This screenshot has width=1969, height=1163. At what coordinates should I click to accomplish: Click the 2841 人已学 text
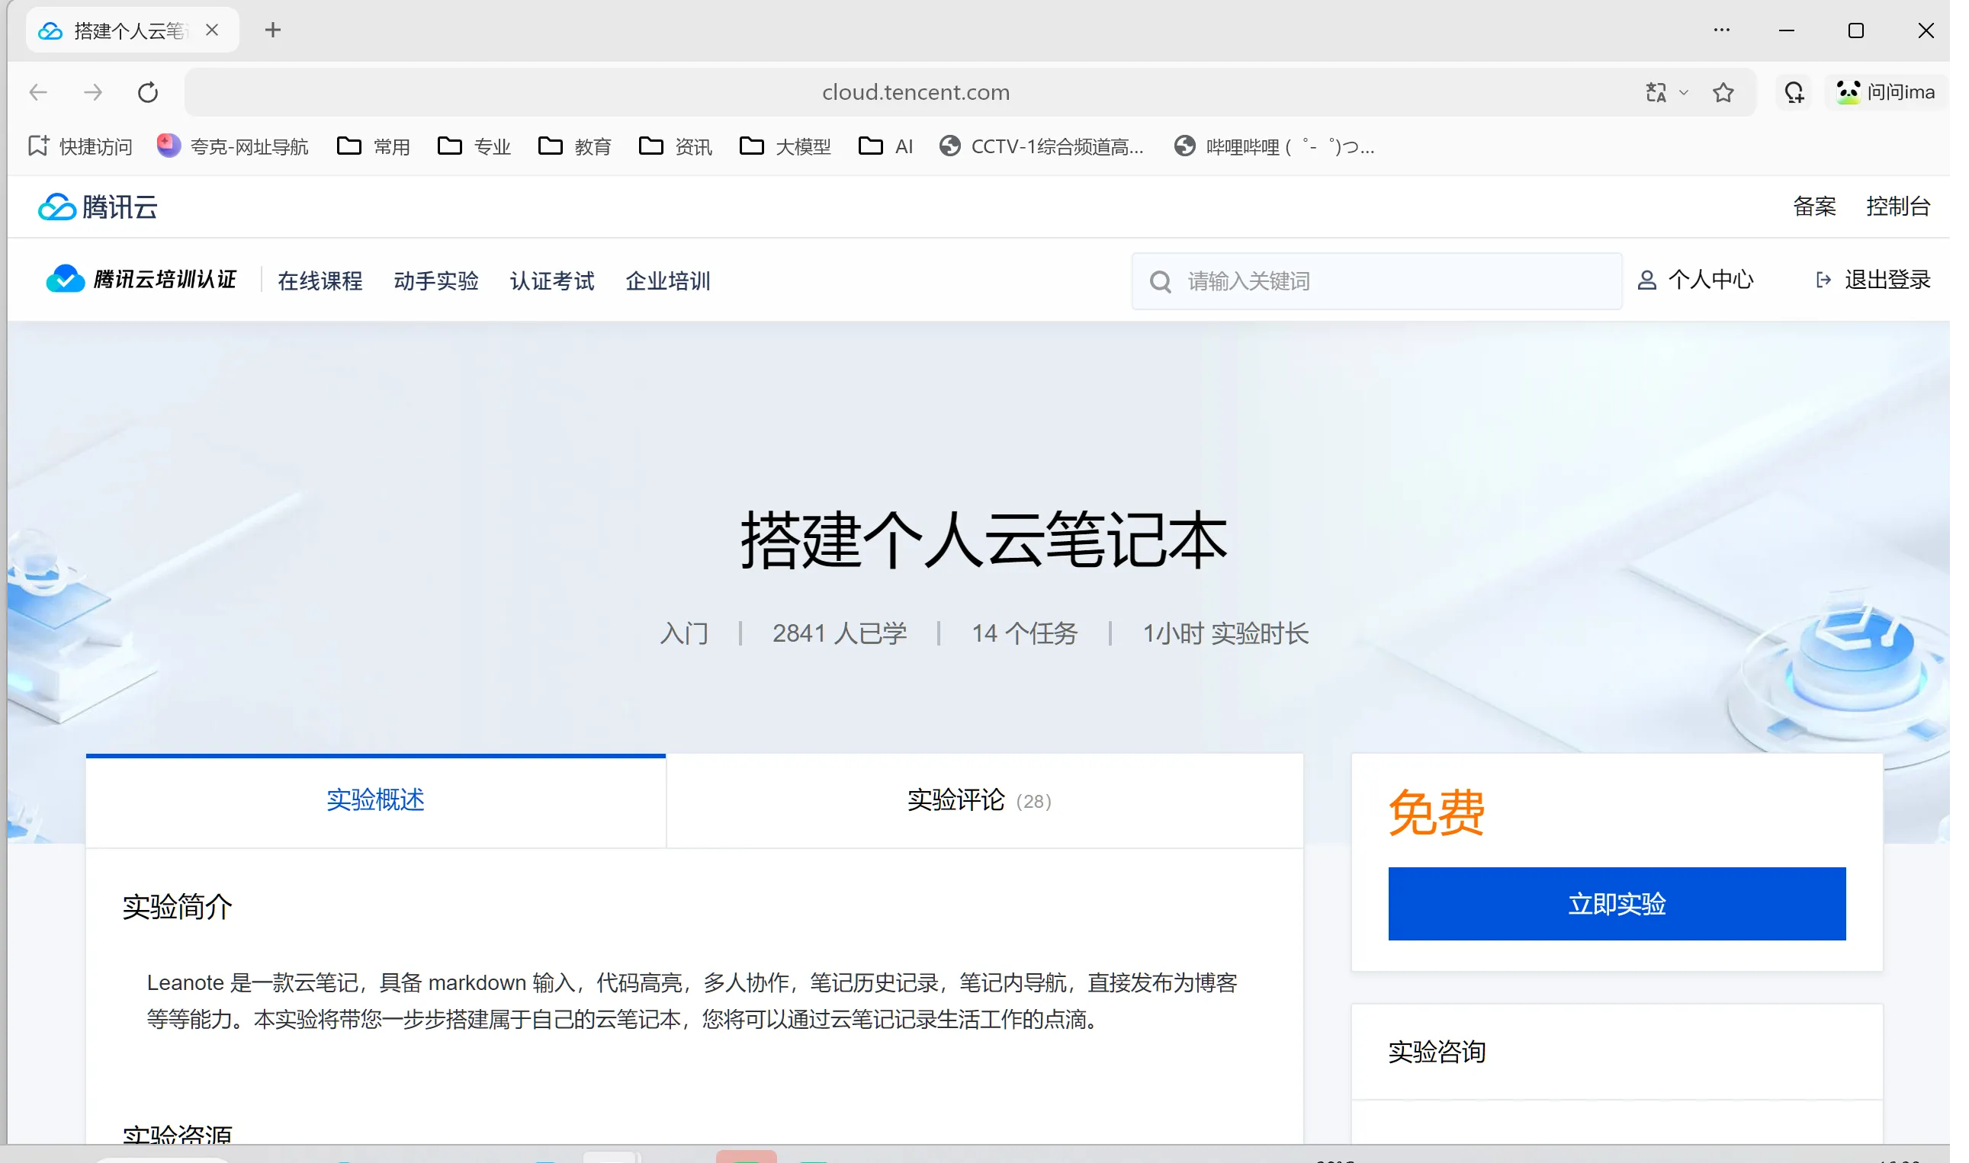click(x=840, y=633)
